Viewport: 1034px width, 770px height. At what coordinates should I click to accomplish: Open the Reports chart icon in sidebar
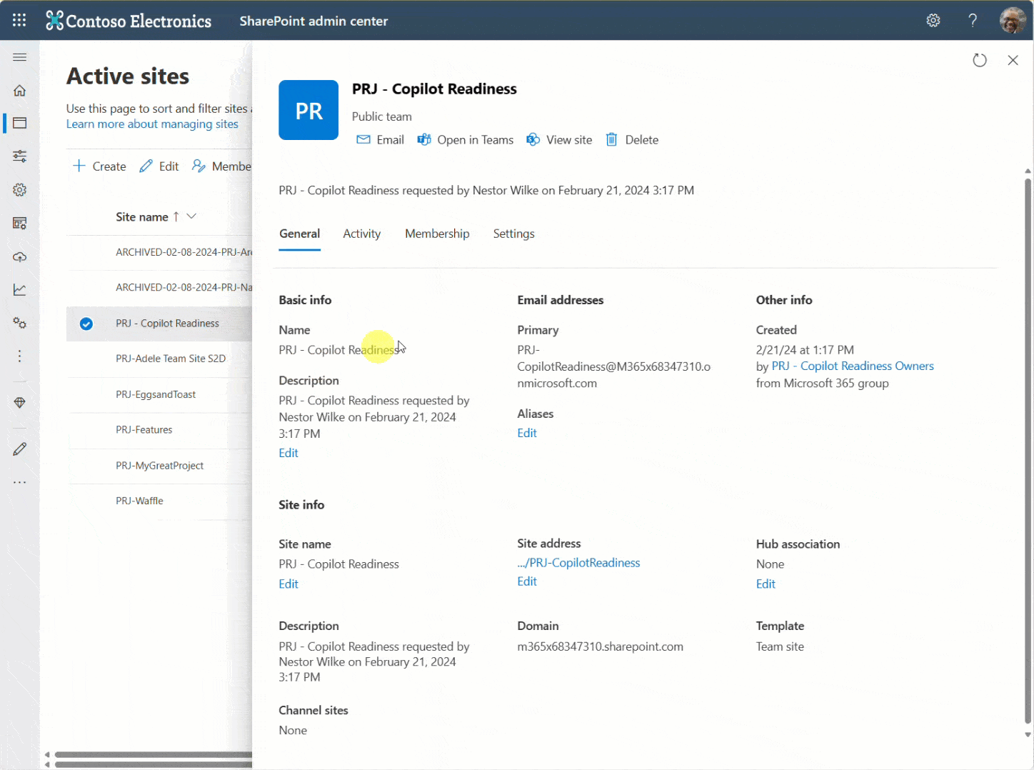click(19, 289)
